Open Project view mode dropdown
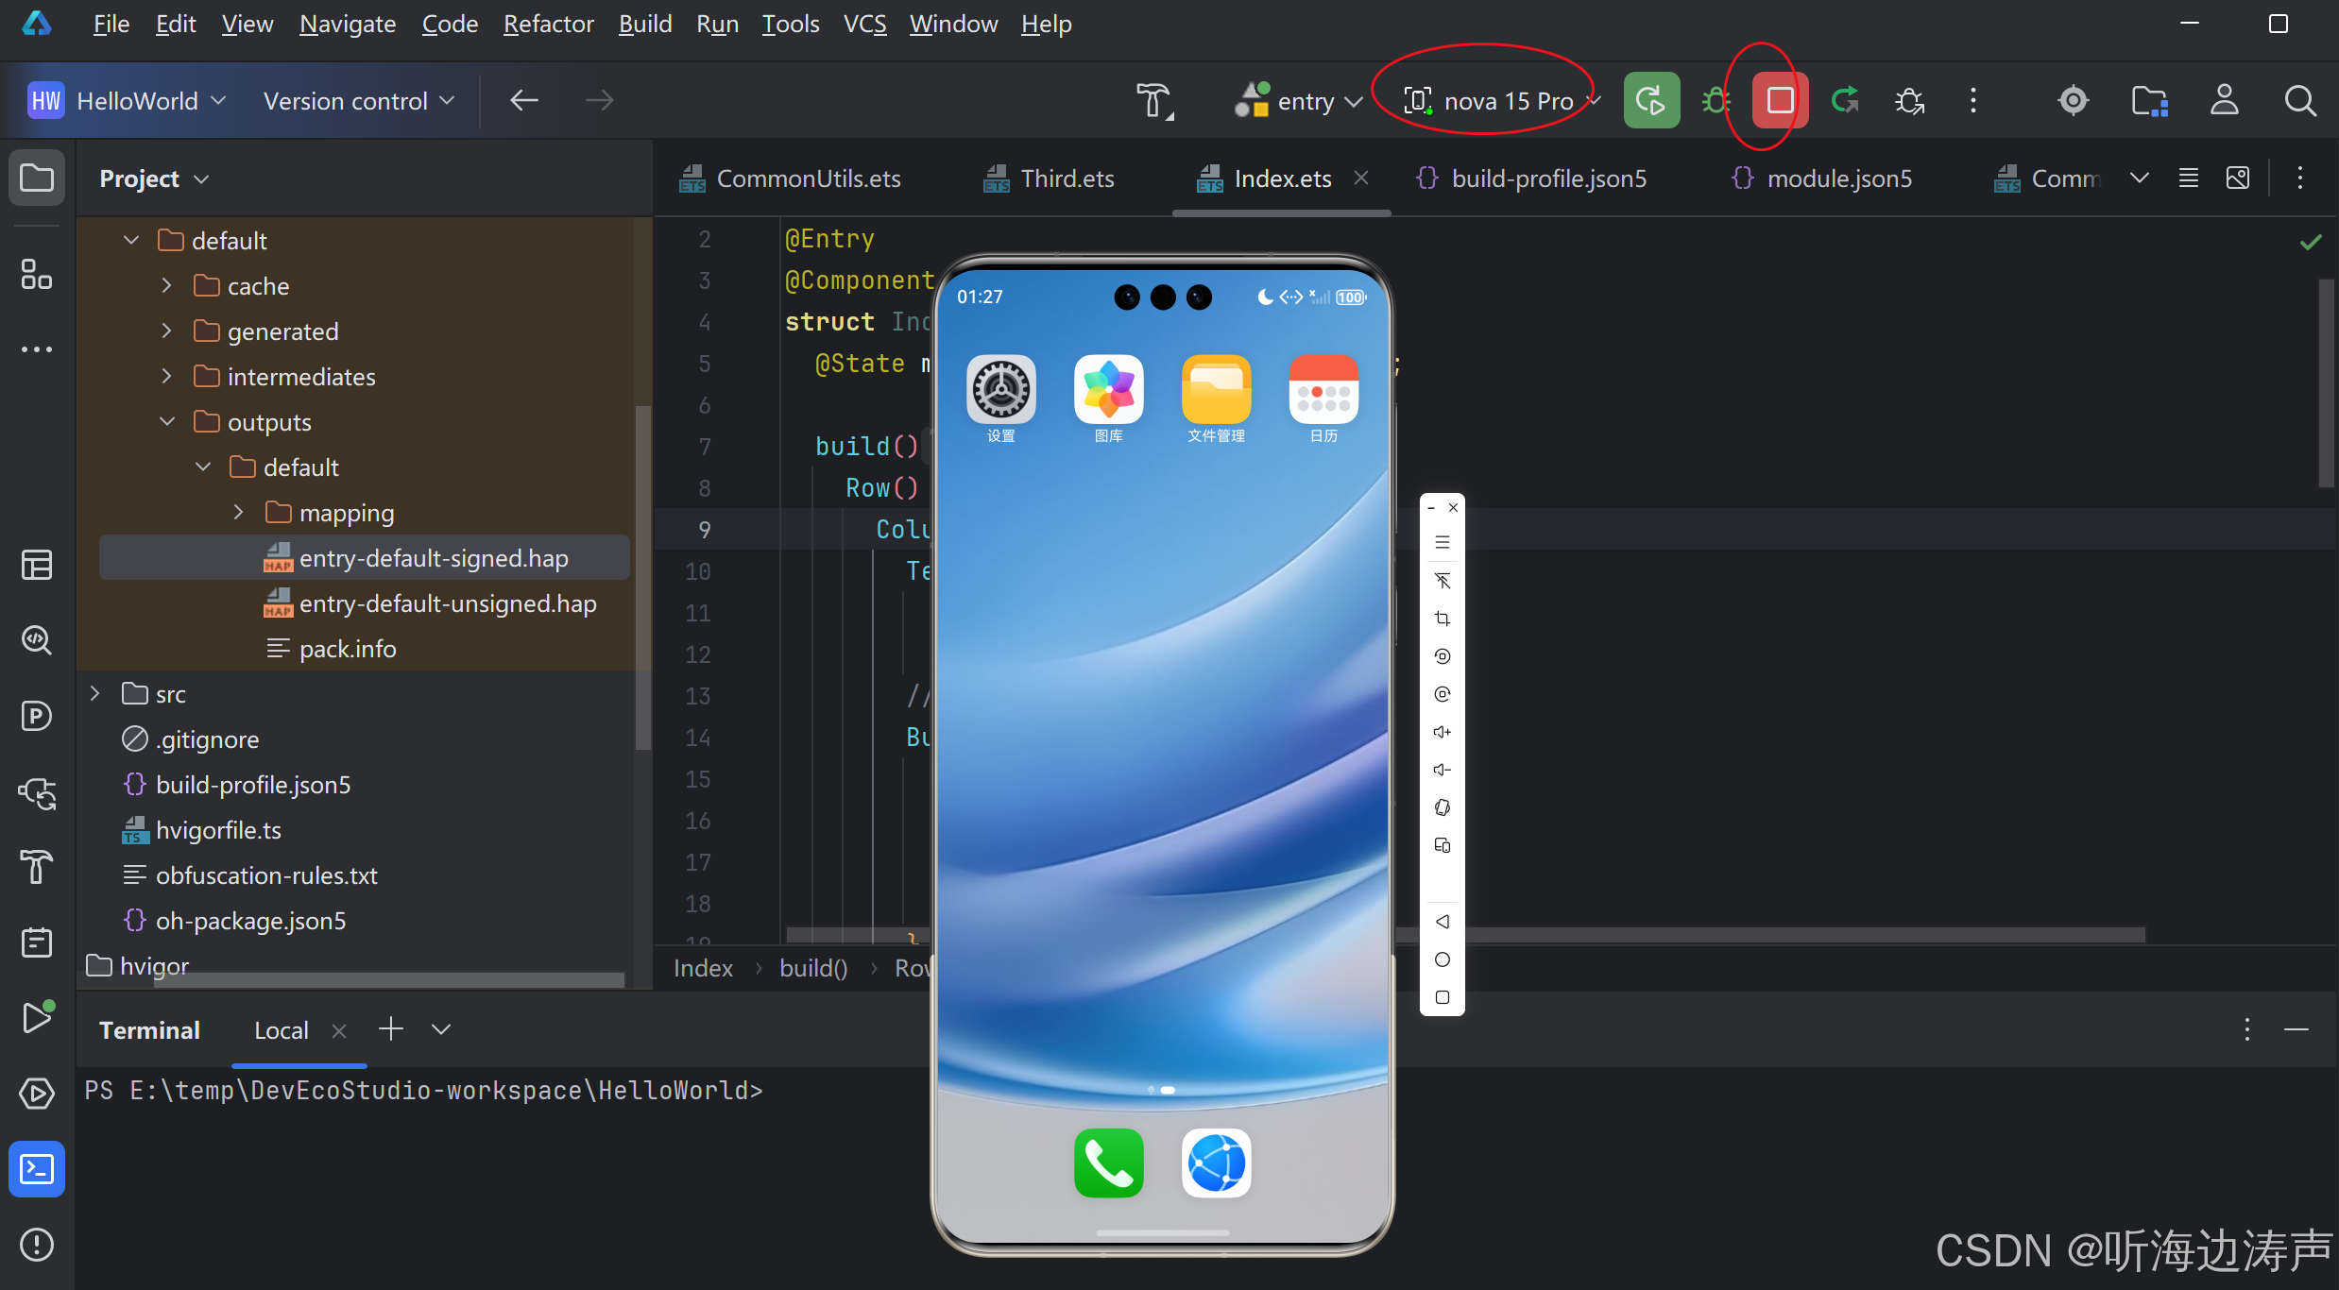 (x=154, y=178)
